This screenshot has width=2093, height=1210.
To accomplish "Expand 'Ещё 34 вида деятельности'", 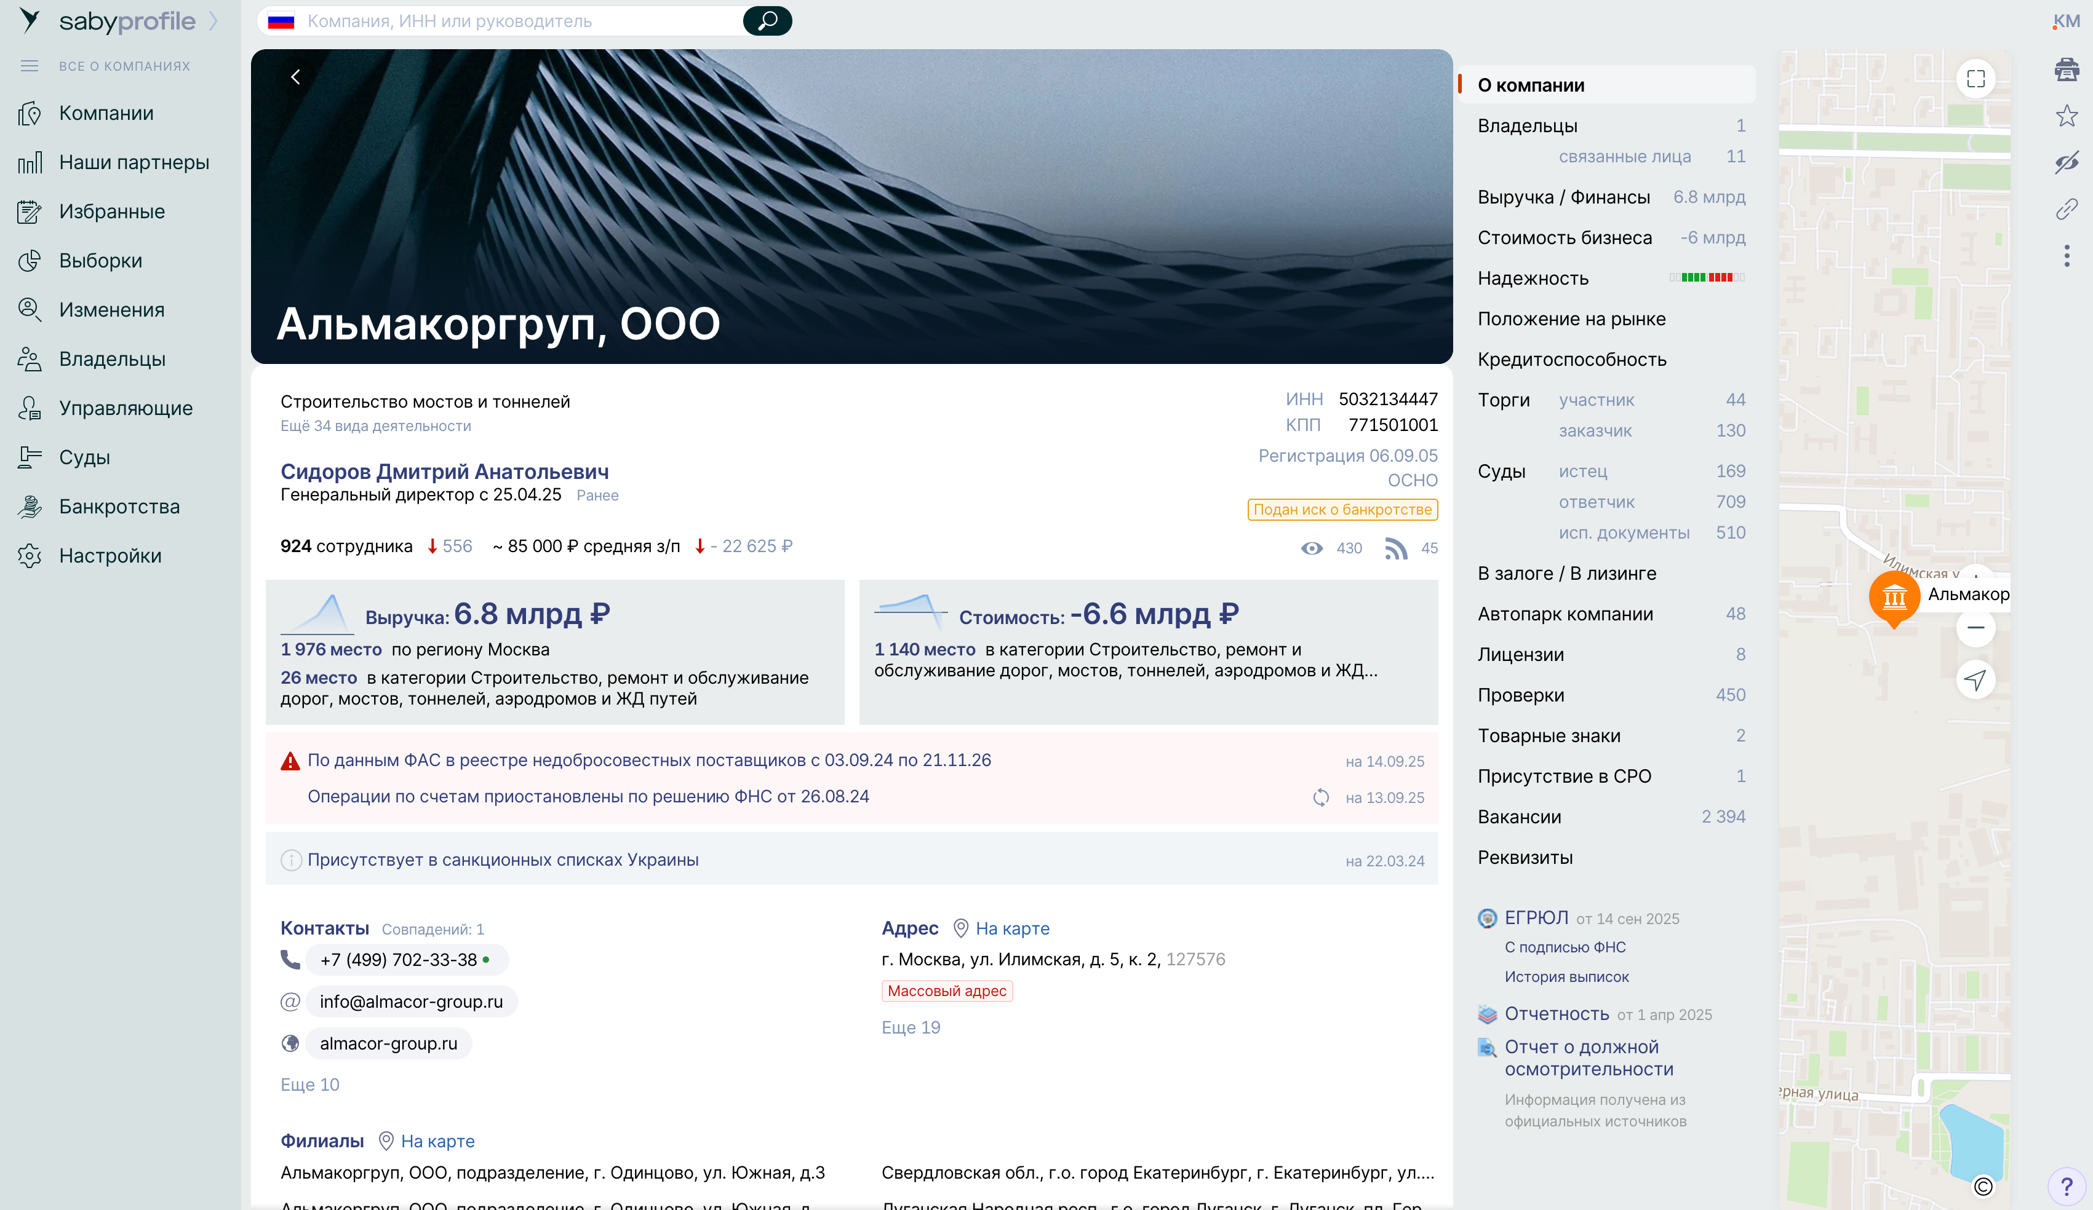I will click(375, 425).
